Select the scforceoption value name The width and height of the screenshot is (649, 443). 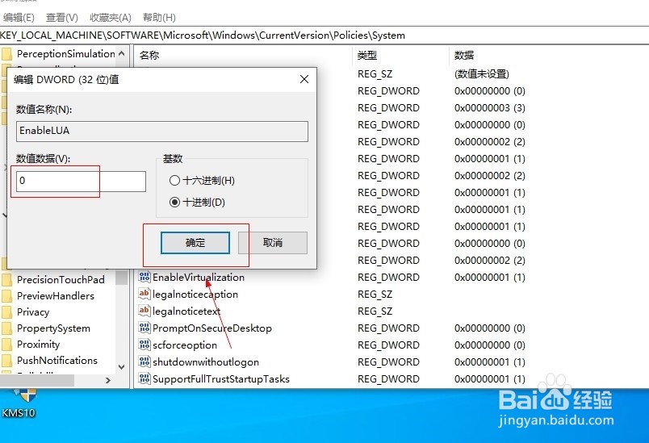point(185,345)
